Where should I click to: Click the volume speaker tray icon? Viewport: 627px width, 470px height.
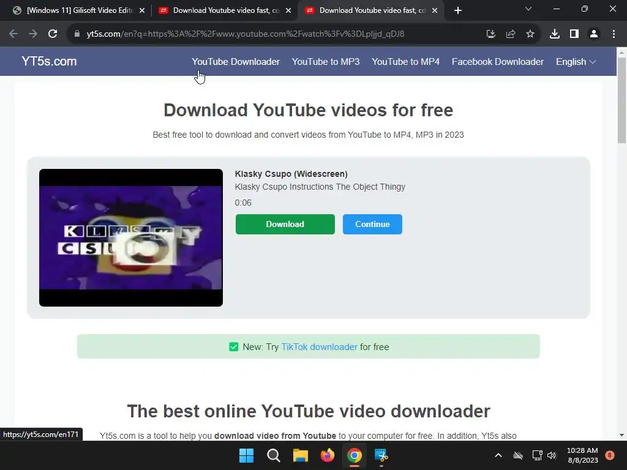[x=552, y=455]
